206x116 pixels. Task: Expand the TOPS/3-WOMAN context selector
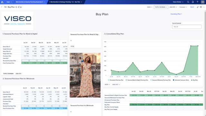tap(161, 7)
